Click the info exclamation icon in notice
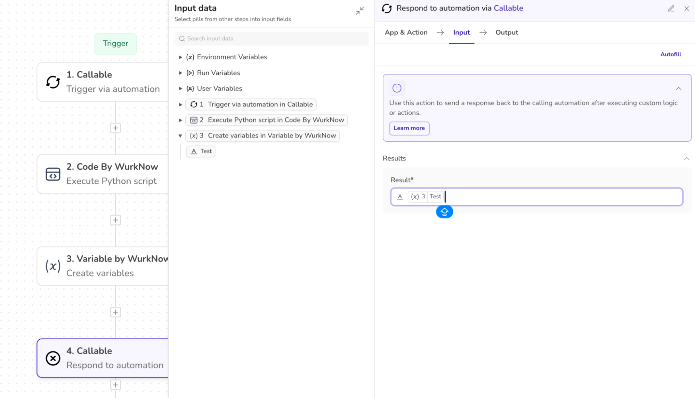This screenshot has height=398, width=695. 397,88
